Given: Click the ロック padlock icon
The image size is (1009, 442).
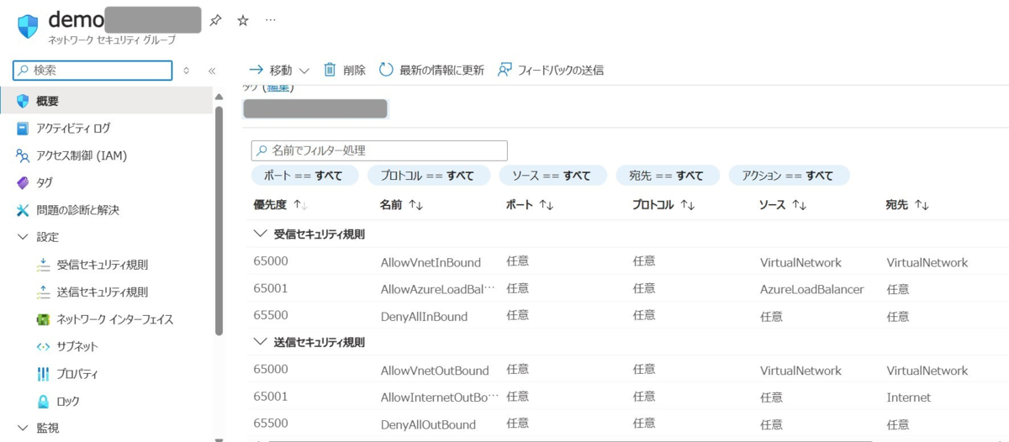Looking at the screenshot, I should point(44,401).
